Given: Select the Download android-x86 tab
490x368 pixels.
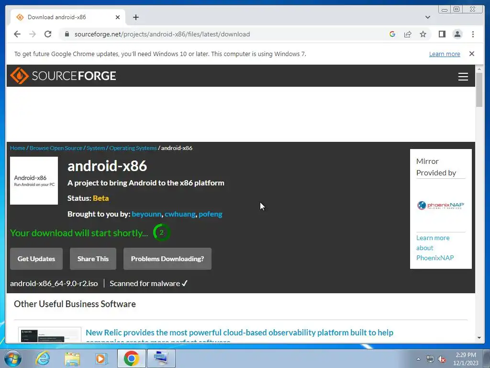Looking at the screenshot, I should 68,17.
